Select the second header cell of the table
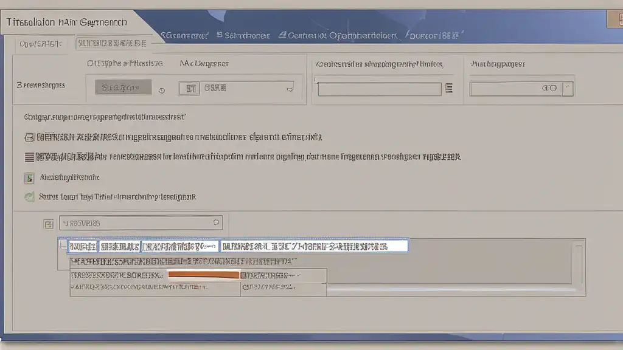The image size is (623, 350). (119, 247)
